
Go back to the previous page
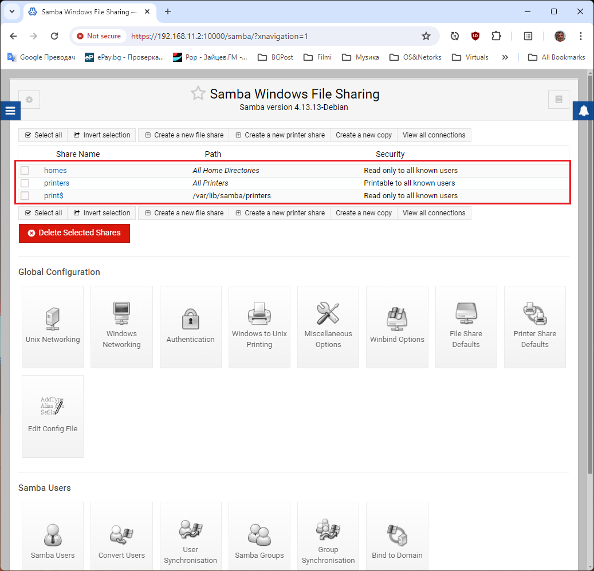(x=13, y=36)
